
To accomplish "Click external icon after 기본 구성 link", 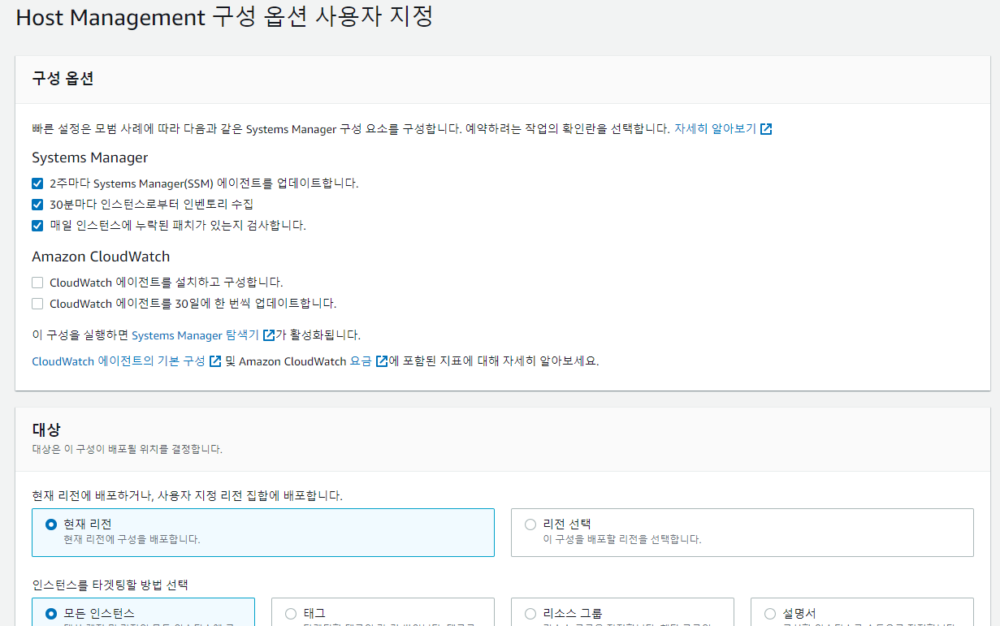I will click(x=215, y=361).
